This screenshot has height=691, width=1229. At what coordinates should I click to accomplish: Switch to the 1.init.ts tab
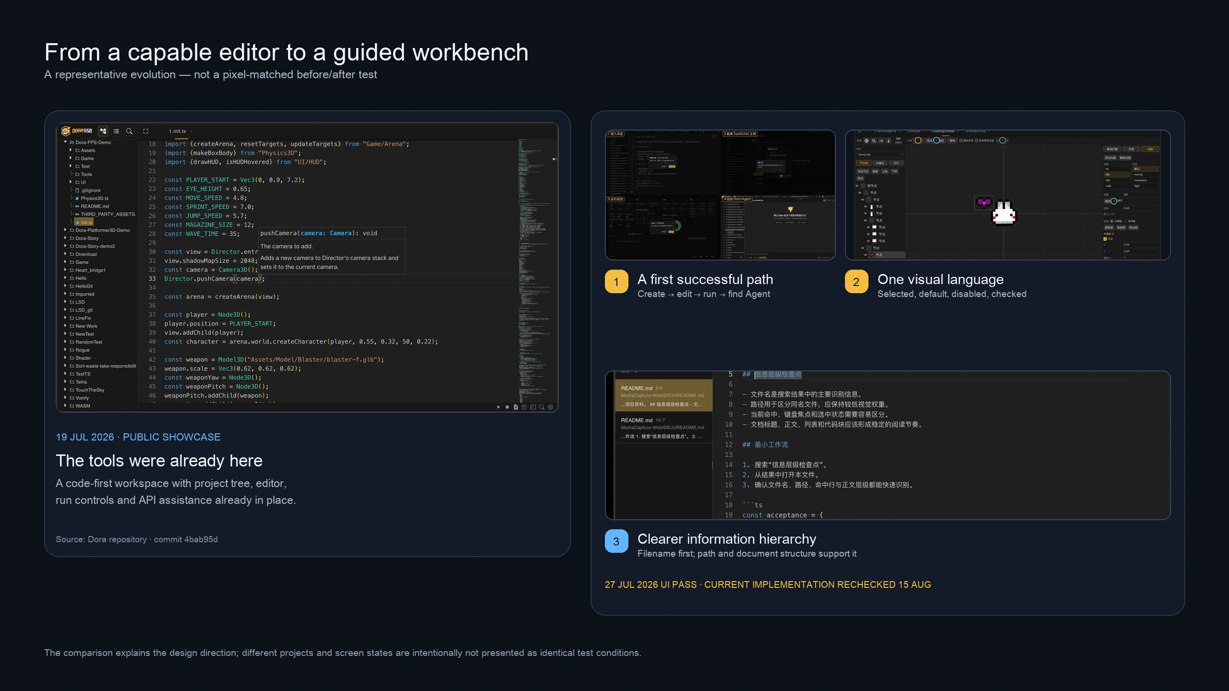pyautogui.click(x=177, y=131)
